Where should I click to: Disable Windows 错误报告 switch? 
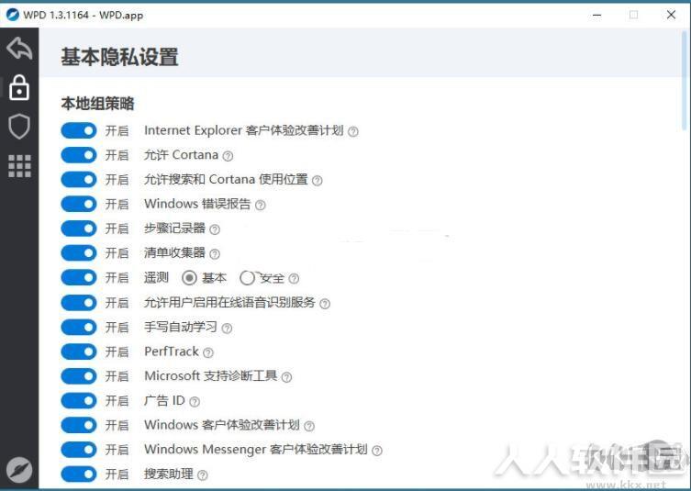78,204
